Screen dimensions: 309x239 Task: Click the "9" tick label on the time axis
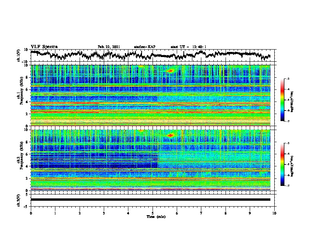pos(250,213)
